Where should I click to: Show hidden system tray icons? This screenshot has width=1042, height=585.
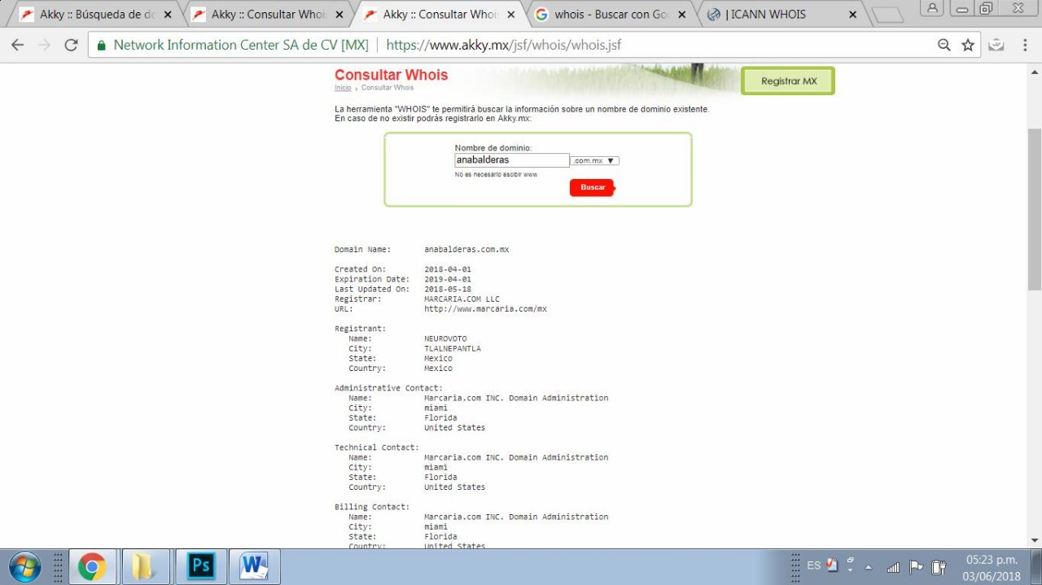click(869, 567)
